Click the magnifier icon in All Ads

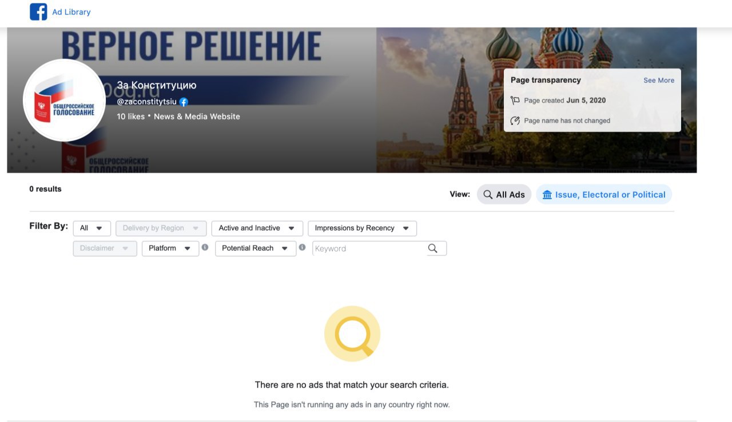488,195
